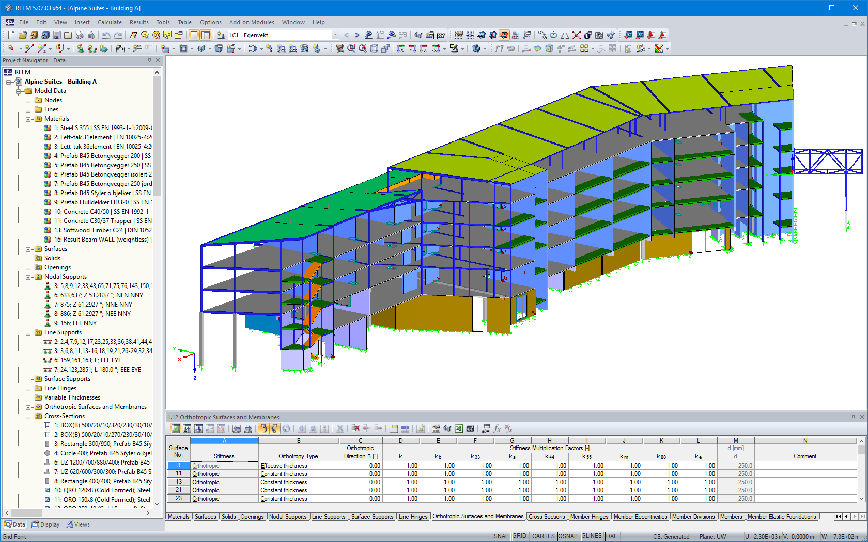Click the Delete Row icon in the table toolbar

pyautogui.click(x=355, y=428)
